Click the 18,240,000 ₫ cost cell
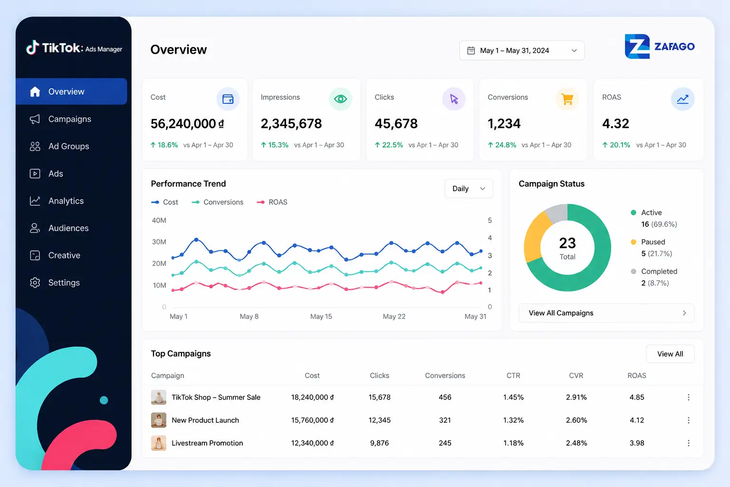730x487 pixels. pyautogui.click(x=312, y=397)
